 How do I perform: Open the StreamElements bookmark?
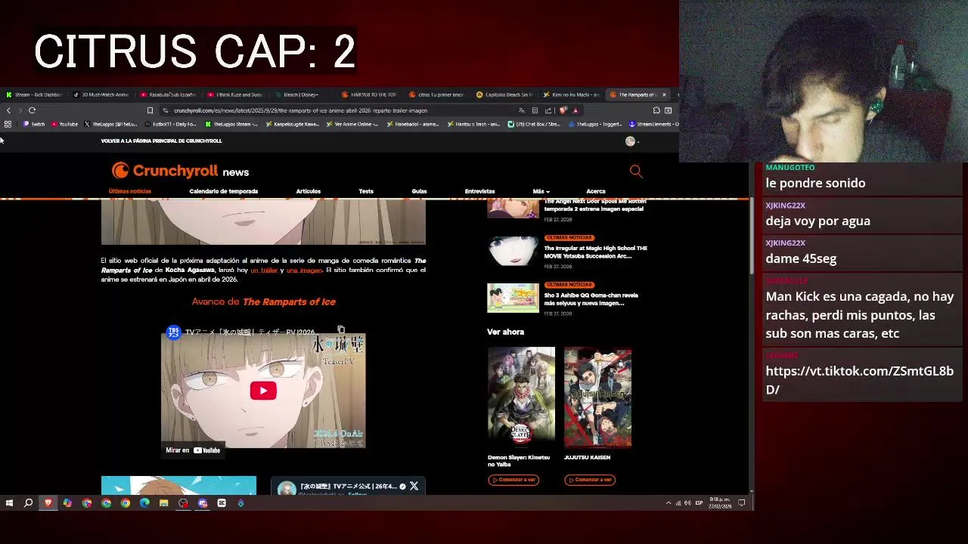[x=653, y=124]
